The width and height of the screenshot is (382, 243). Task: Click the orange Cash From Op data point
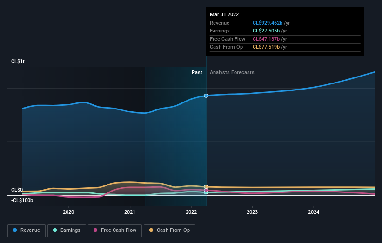(x=206, y=187)
